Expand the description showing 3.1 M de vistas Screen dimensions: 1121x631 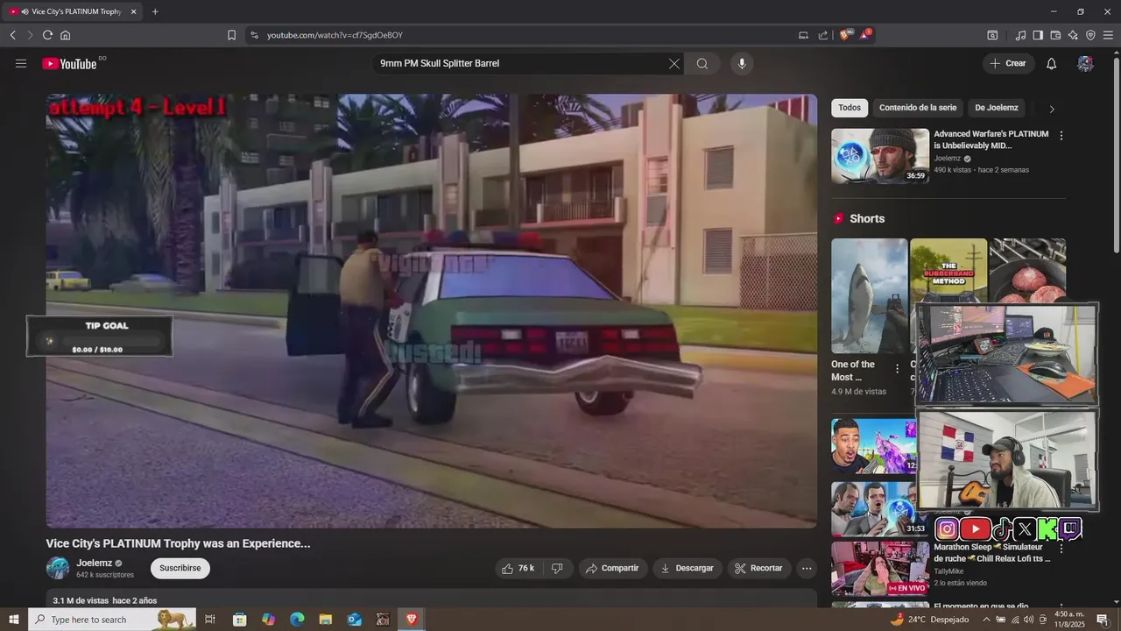coord(432,600)
